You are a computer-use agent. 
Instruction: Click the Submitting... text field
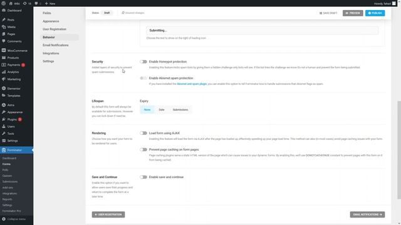click(263, 31)
